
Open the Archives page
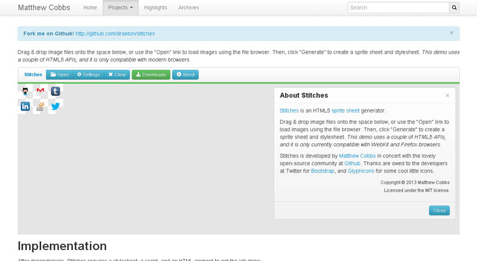pos(188,8)
